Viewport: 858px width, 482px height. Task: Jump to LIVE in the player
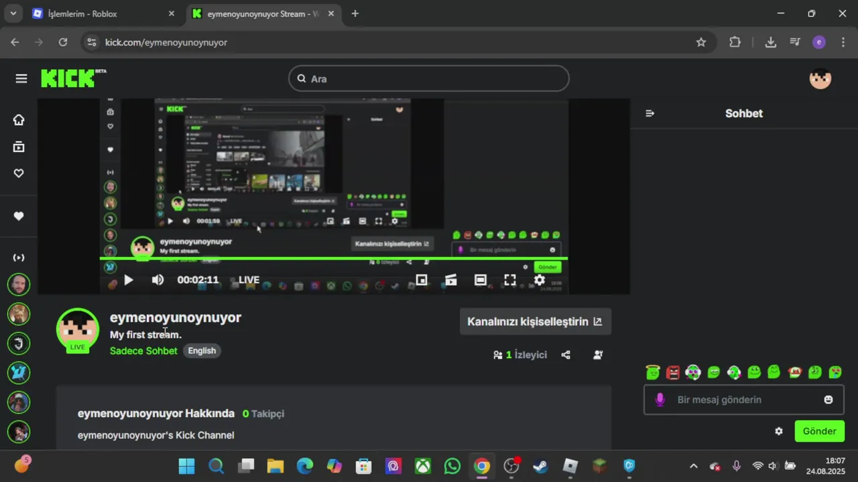click(x=249, y=280)
